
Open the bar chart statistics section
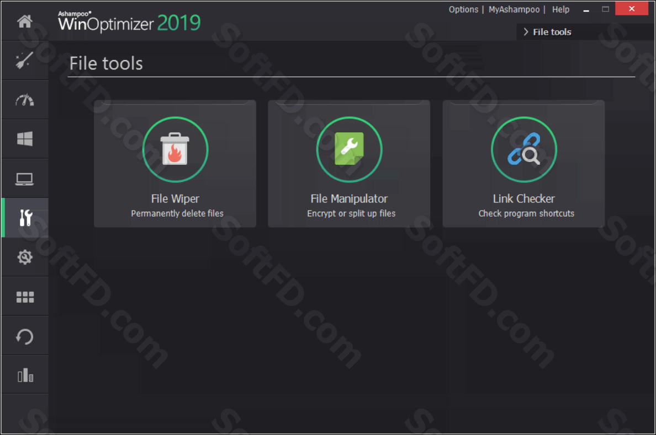[x=25, y=375]
